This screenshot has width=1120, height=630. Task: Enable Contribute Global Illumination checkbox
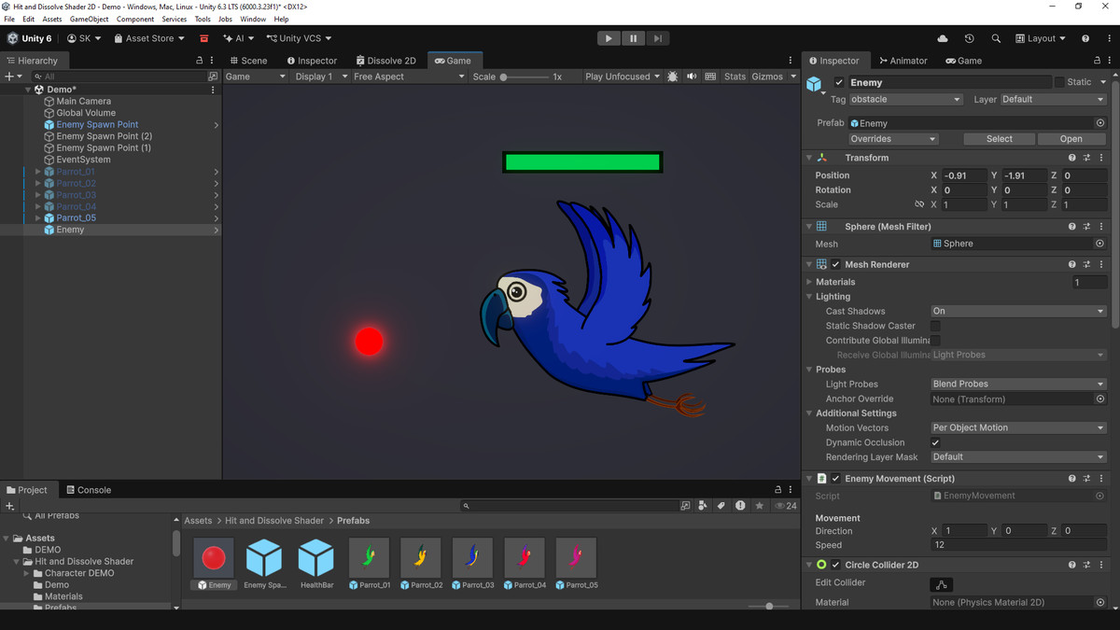point(935,341)
